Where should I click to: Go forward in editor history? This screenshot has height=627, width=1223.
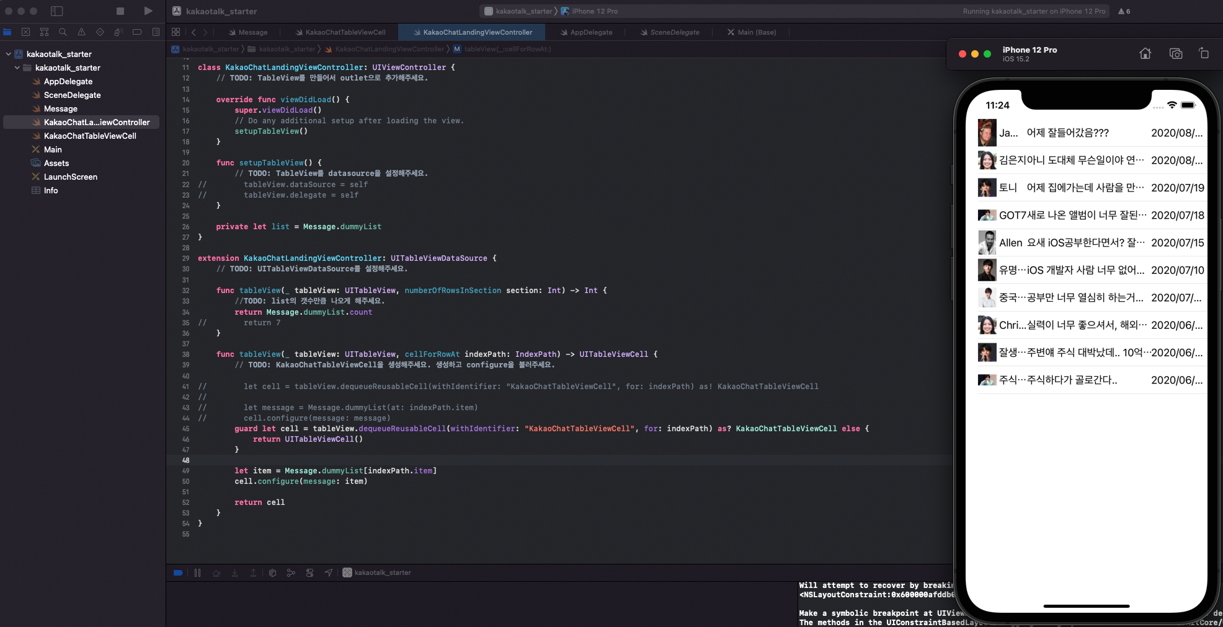(205, 32)
